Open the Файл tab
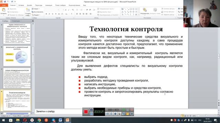The width and height of the screenshot is (220, 123). (4, 5)
